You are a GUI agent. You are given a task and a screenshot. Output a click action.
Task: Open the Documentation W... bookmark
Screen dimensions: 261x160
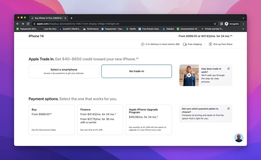(188, 29)
